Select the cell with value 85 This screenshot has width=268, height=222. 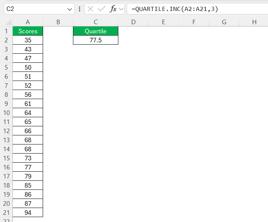28,185
